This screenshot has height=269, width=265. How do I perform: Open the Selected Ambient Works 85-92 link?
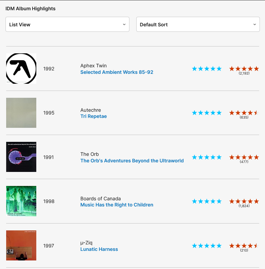117,72
